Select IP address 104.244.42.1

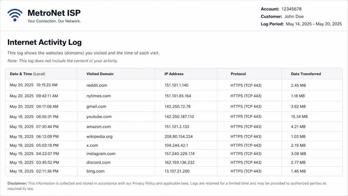[x=176, y=145]
